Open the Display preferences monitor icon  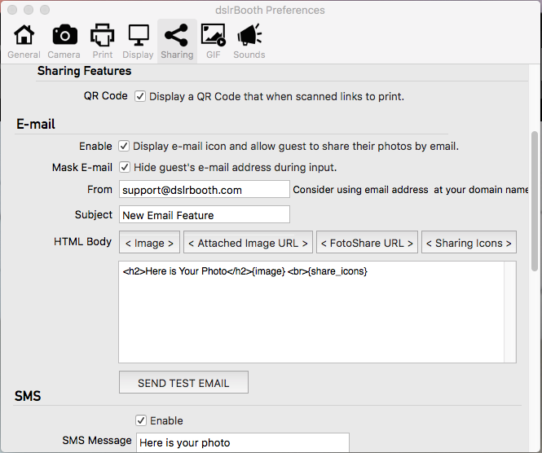(139, 35)
